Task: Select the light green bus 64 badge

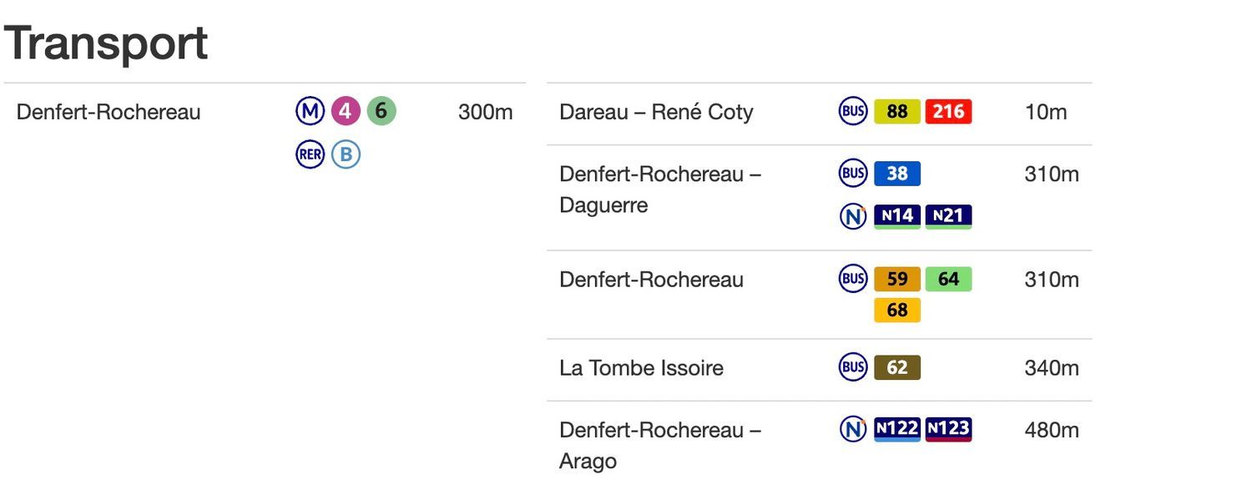Action: pyautogui.click(x=949, y=279)
